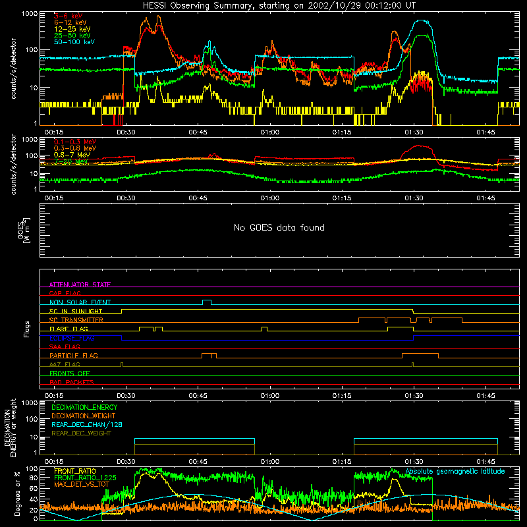Click the No GOES data found message
527x527 pixels.
(279, 228)
